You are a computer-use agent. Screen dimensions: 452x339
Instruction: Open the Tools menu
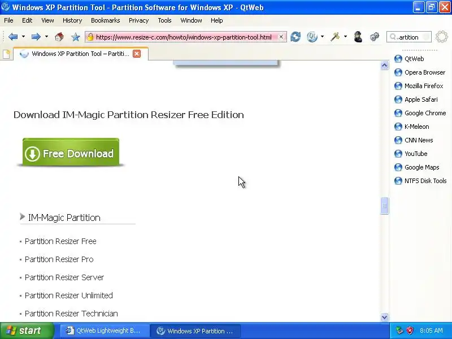click(164, 20)
